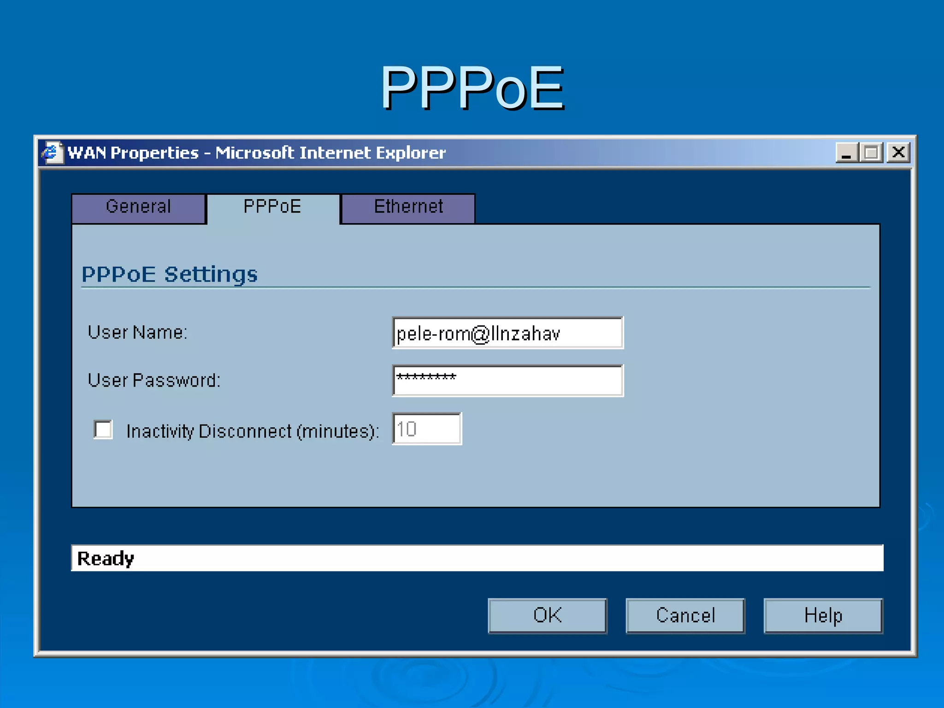
Task: Click the 'PPPoE Settings' heading
Action: [x=169, y=275]
